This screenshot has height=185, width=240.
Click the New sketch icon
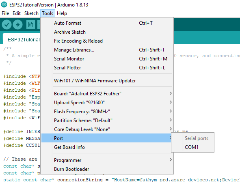[x=30, y=25]
